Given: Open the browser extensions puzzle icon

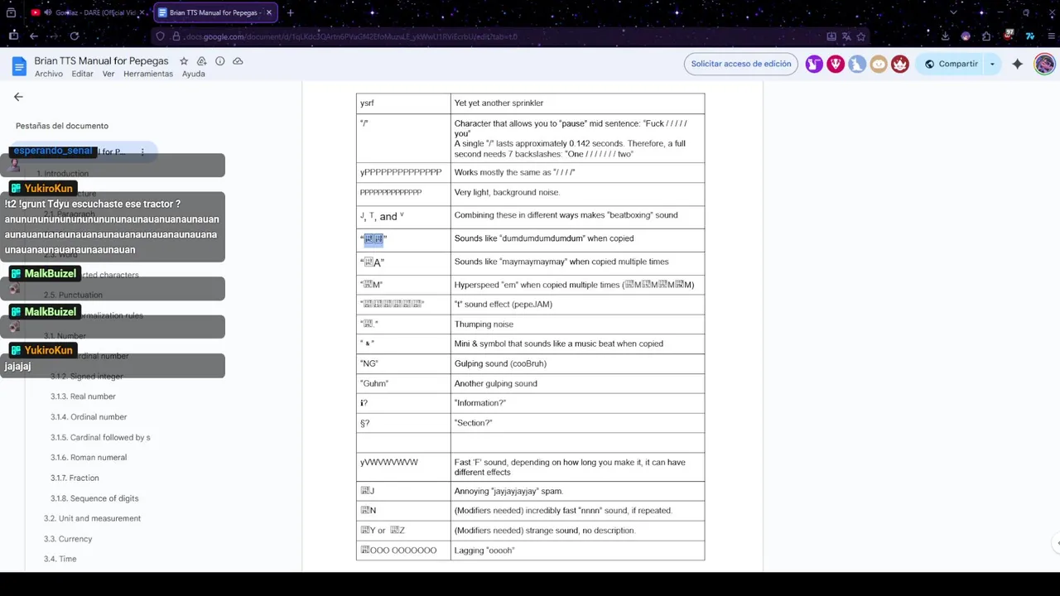Looking at the screenshot, I should click(x=986, y=36).
